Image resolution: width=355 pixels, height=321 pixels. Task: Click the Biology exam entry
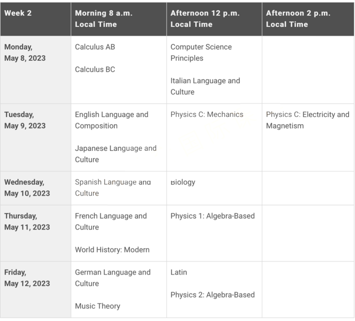[x=183, y=182]
